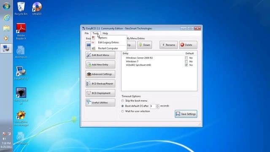
Task: Select Wait for user selection option
Action: (123, 111)
